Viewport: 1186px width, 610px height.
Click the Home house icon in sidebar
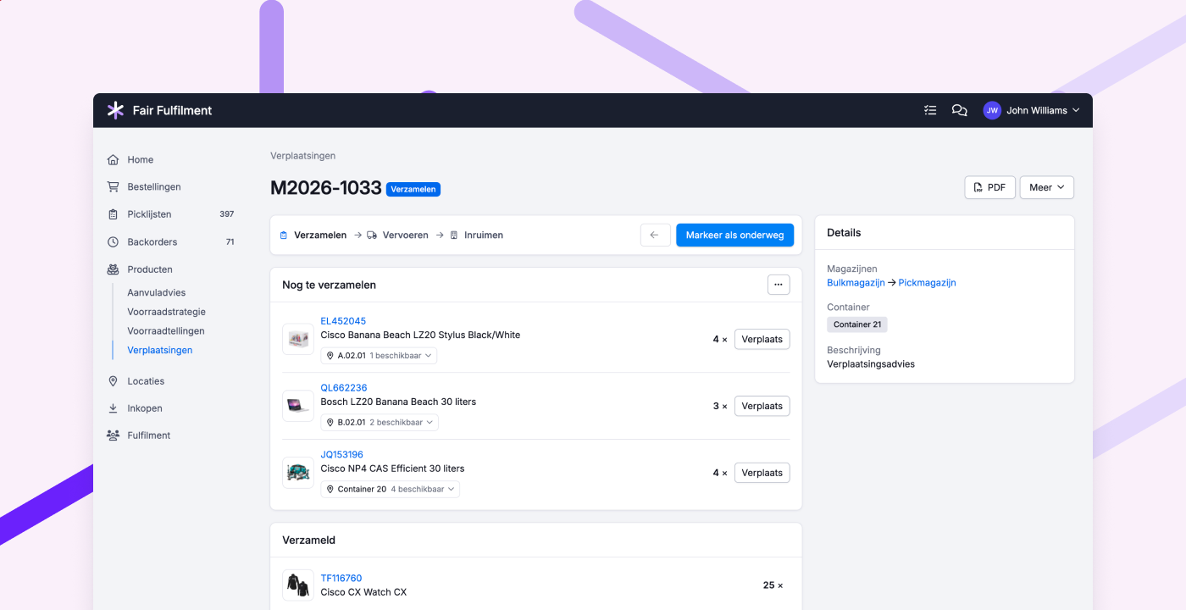pos(113,159)
